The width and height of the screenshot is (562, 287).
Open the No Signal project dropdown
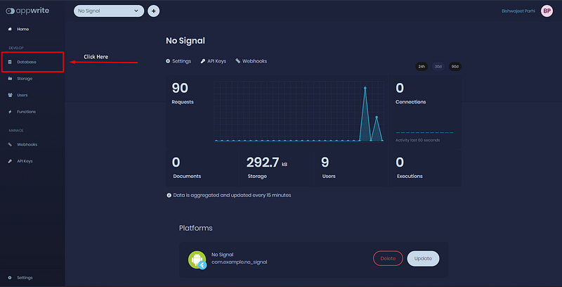tap(109, 11)
